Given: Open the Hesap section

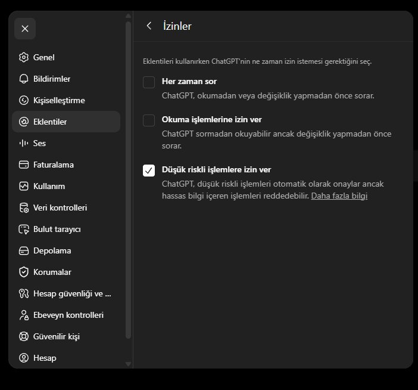Looking at the screenshot, I should pos(66,358).
